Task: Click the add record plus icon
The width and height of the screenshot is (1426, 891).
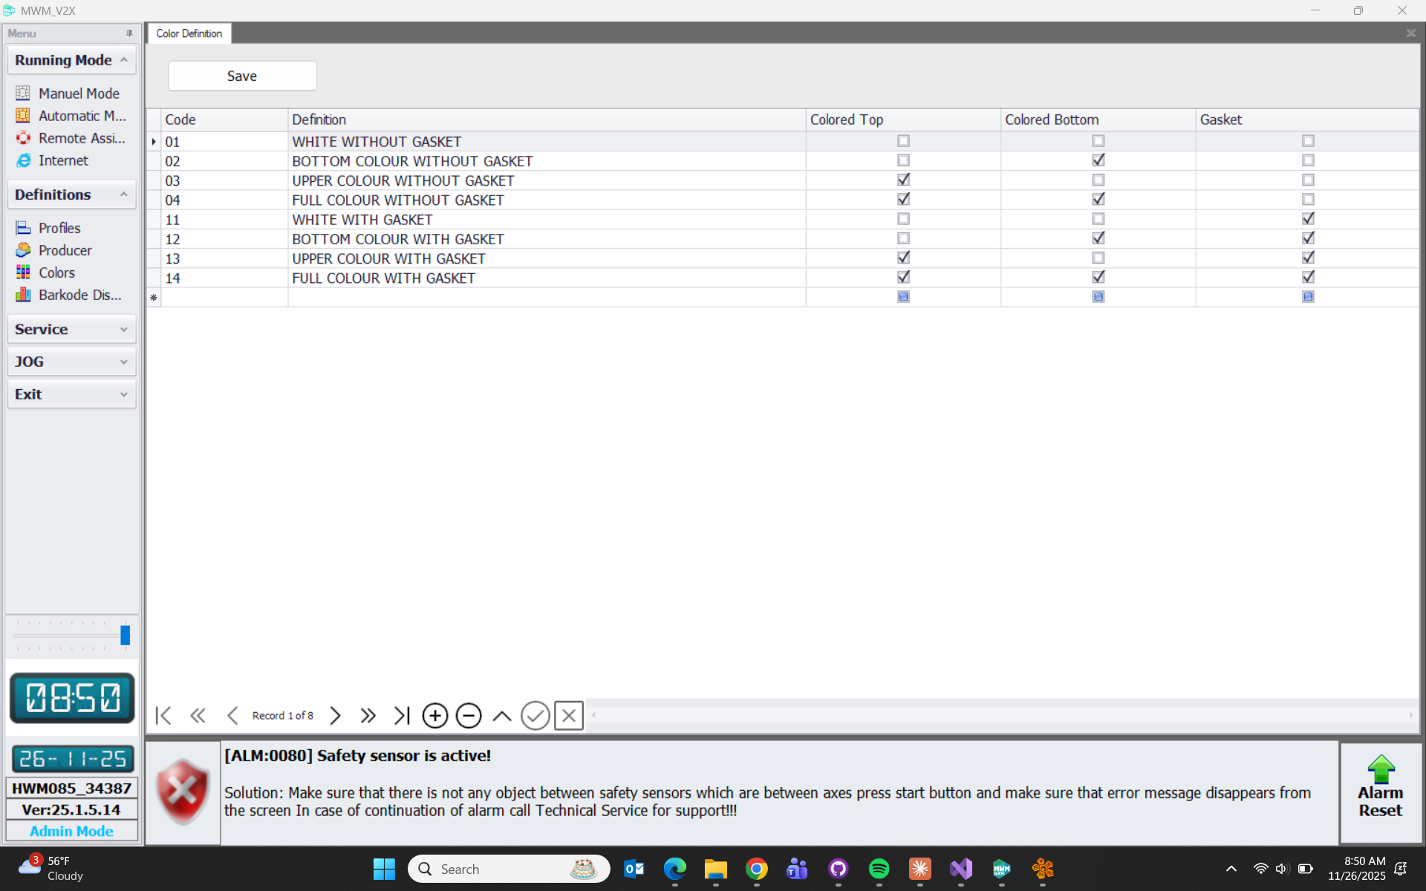Action: 434,716
